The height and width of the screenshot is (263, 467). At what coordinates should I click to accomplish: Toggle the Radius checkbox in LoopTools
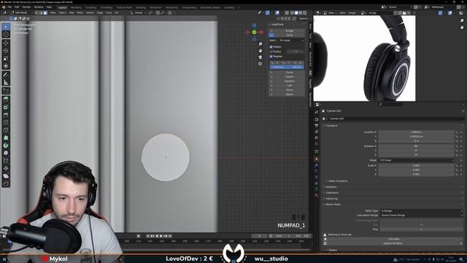(271, 52)
